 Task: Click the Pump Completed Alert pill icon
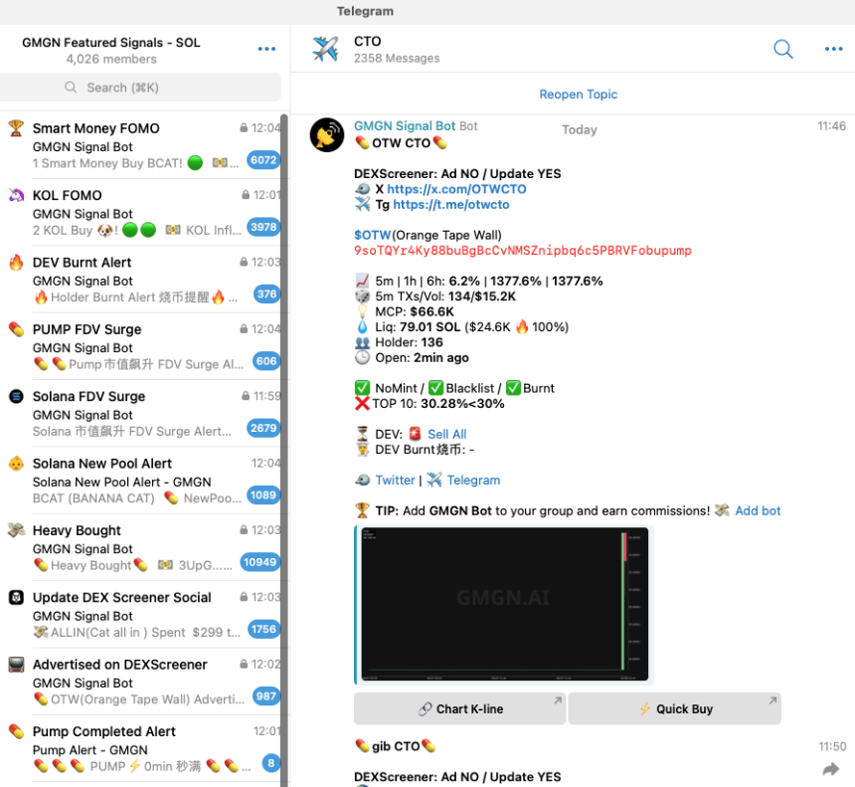point(16,731)
